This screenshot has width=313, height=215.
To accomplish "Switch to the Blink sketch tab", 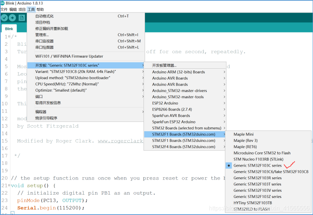I will click(x=9, y=29).
